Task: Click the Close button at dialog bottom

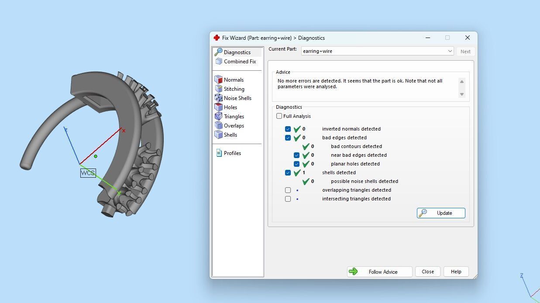Action: point(428,272)
